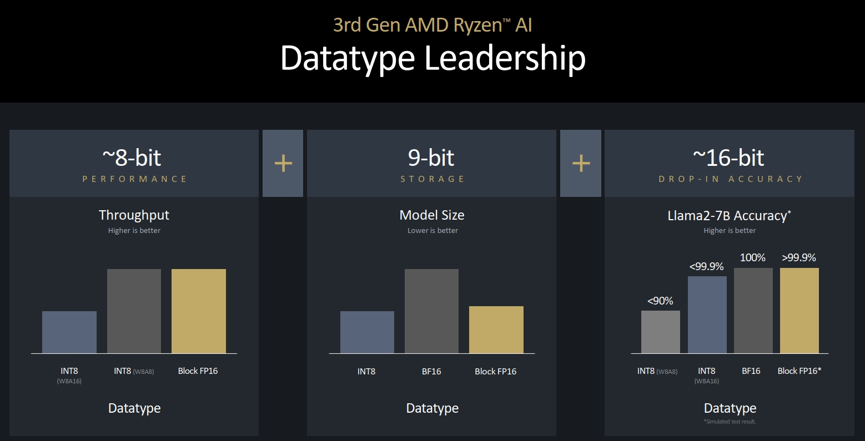The width and height of the screenshot is (865, 441).
Task: Click 'INT8 (W8A8)' axis label in Throughput chart
Action: pyautogui.click(x=134, y=371)
